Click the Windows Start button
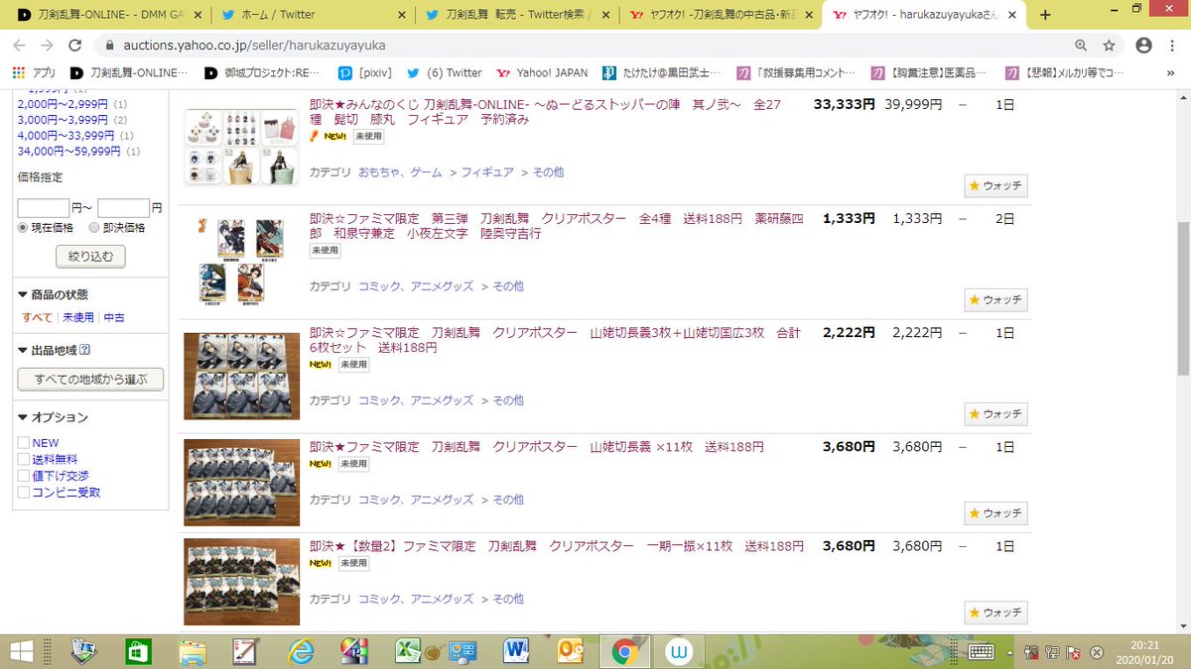The image size is (1191, 669). 21,651
